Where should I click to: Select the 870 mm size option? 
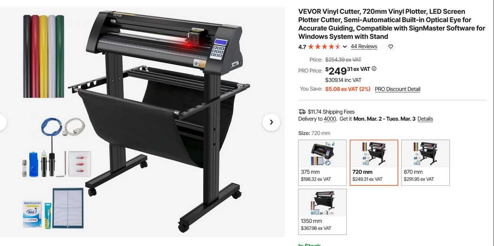pos(425,163)
